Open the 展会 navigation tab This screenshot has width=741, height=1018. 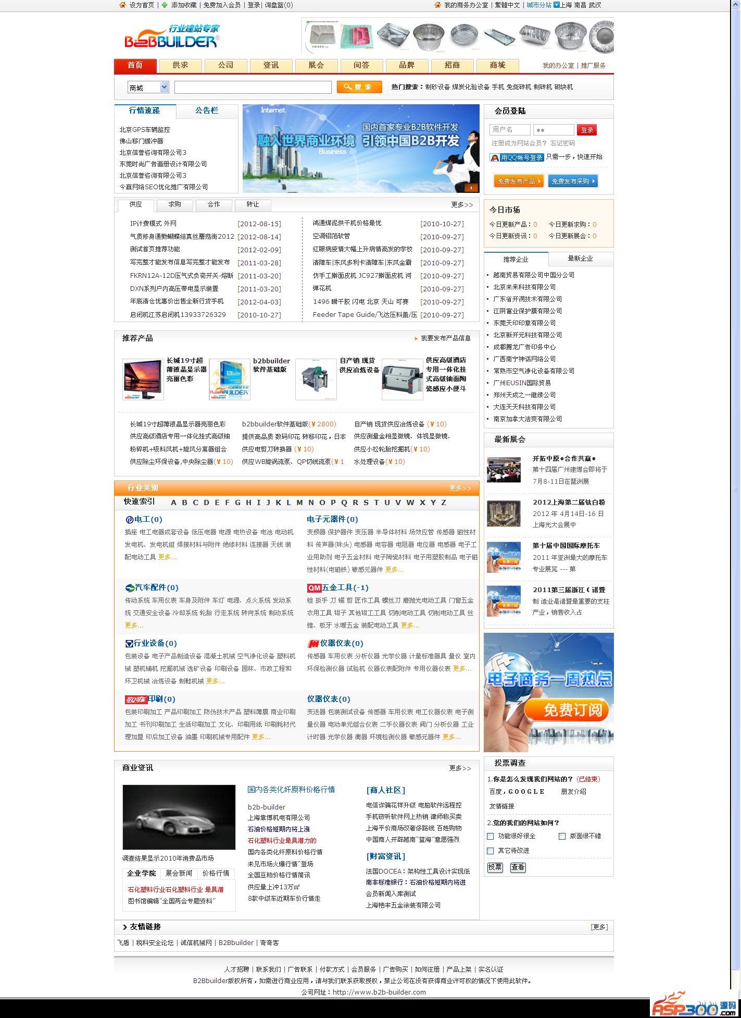pos(316,66)
